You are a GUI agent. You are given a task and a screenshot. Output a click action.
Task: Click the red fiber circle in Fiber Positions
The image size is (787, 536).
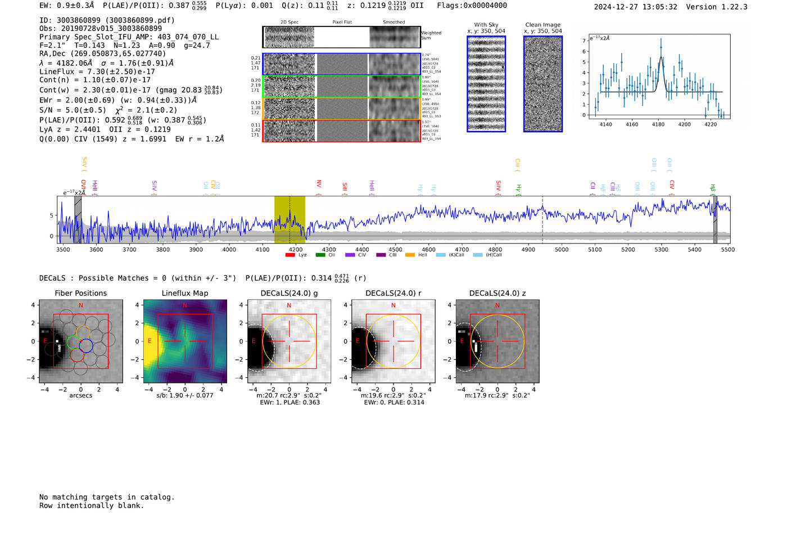(77, 355)
